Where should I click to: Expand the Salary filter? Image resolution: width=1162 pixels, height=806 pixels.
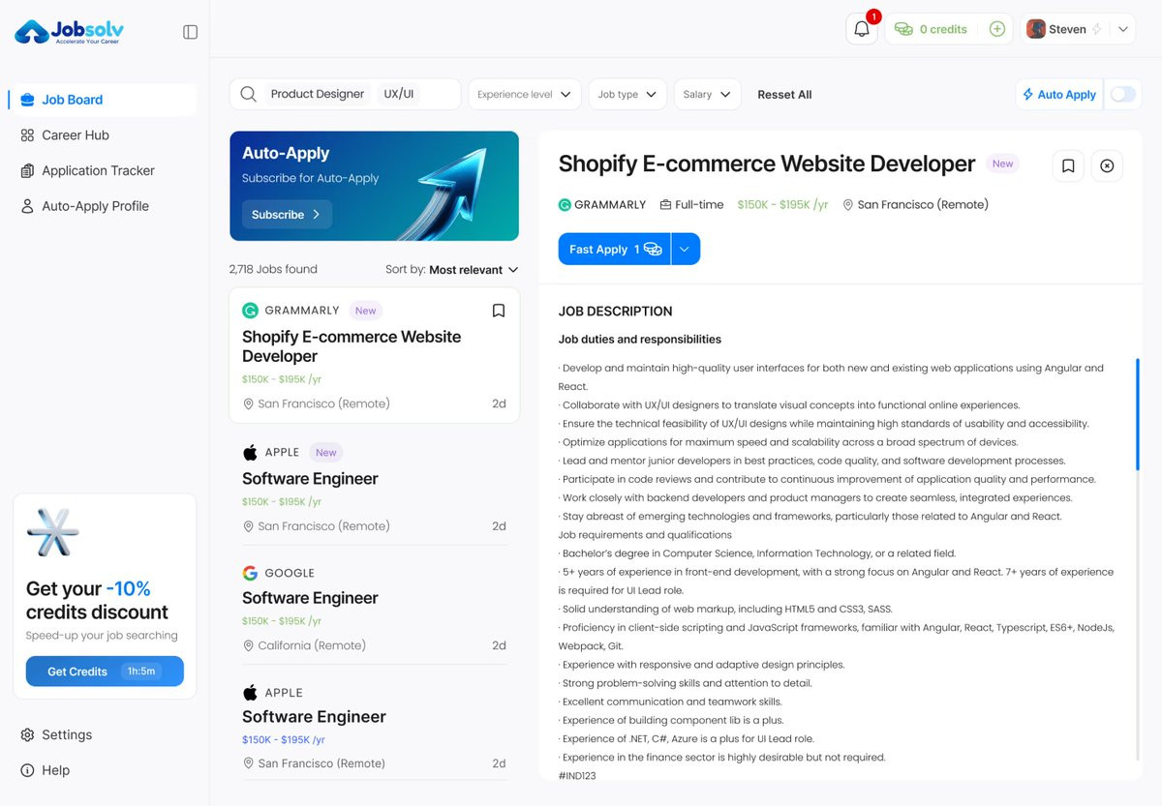point(707,94)
